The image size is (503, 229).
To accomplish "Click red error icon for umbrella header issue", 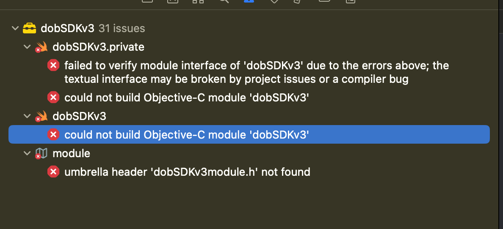I will [x=53, y=172].
